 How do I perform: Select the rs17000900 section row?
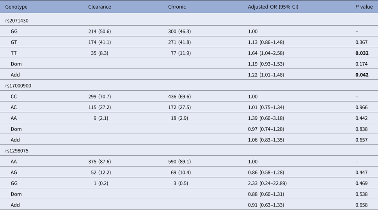point(23,85)
